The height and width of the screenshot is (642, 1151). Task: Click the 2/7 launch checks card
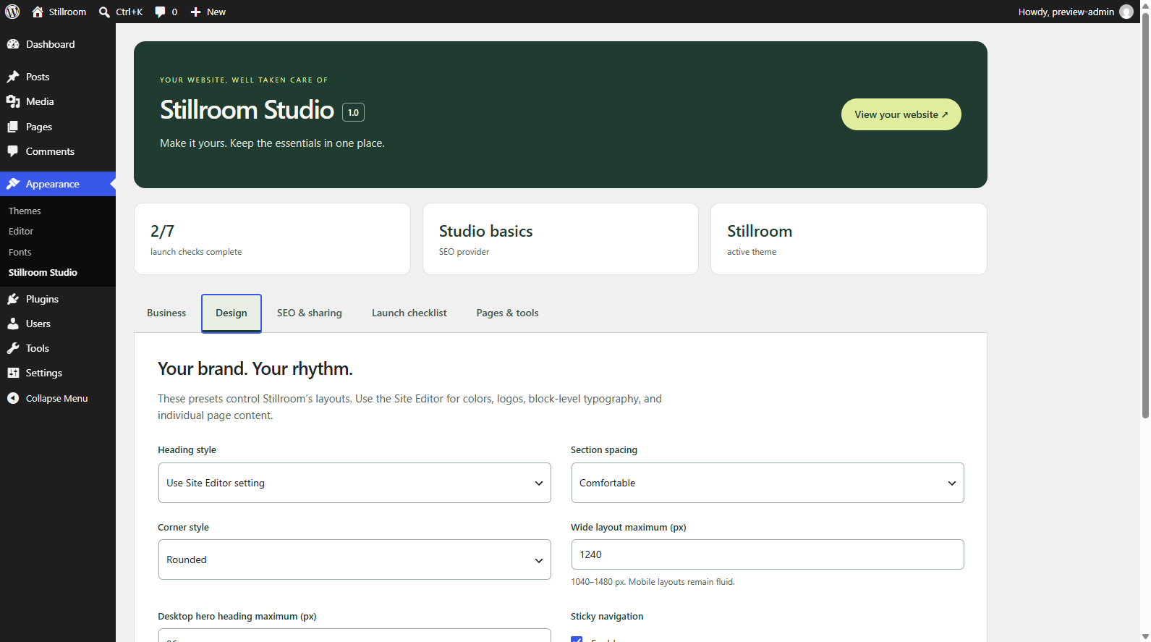[272, 239]
